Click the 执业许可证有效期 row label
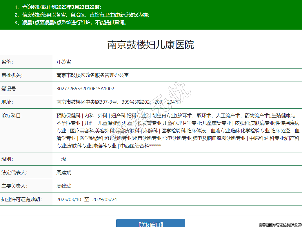The image size is (302, 227). point(21,199)
